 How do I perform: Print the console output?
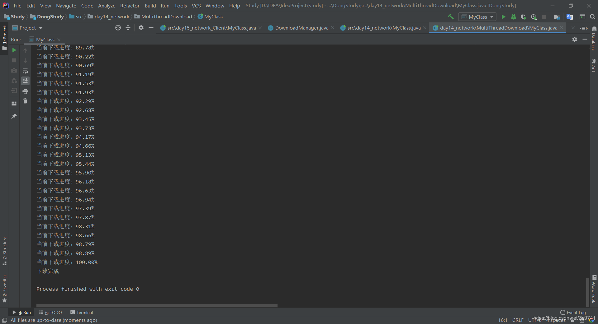tap(25, 91)
